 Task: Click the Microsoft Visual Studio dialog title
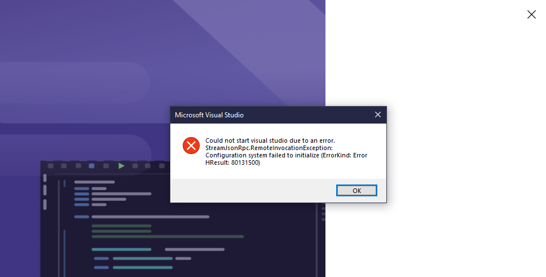(209, 115)
